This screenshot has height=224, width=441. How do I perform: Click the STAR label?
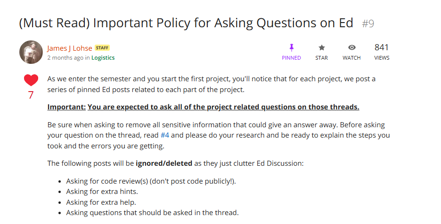[x=321, y=58]
